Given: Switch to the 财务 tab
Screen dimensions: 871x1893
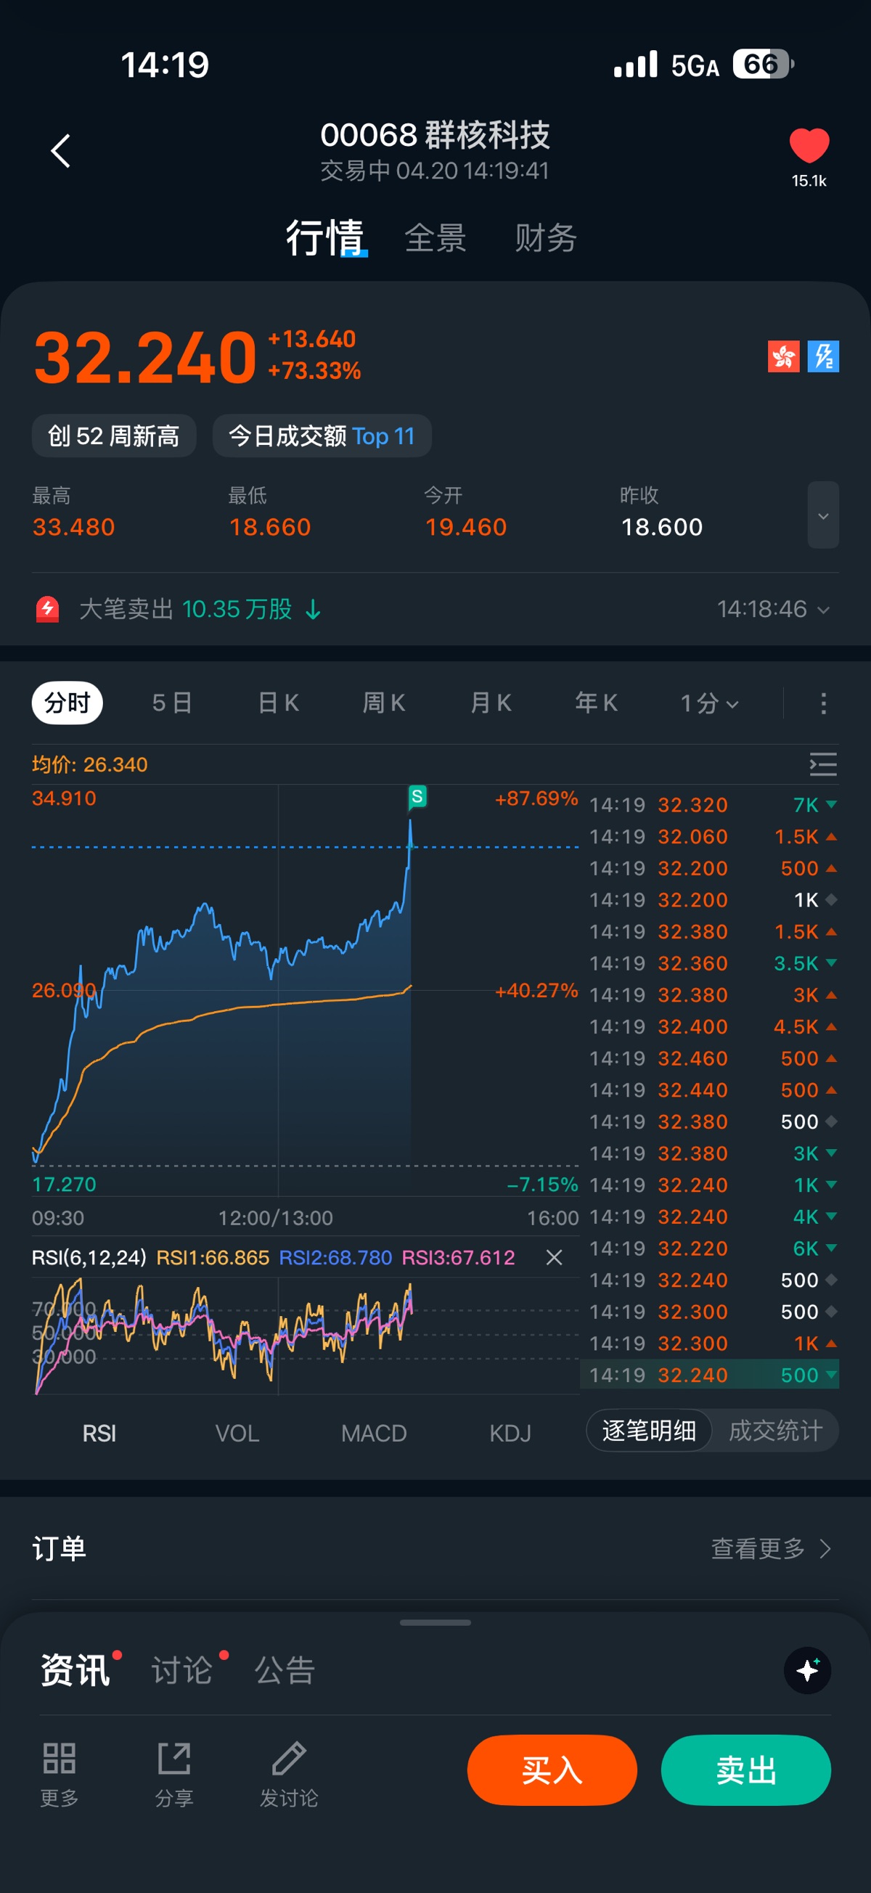Looking at the screenshot, I should coord(545,238).
